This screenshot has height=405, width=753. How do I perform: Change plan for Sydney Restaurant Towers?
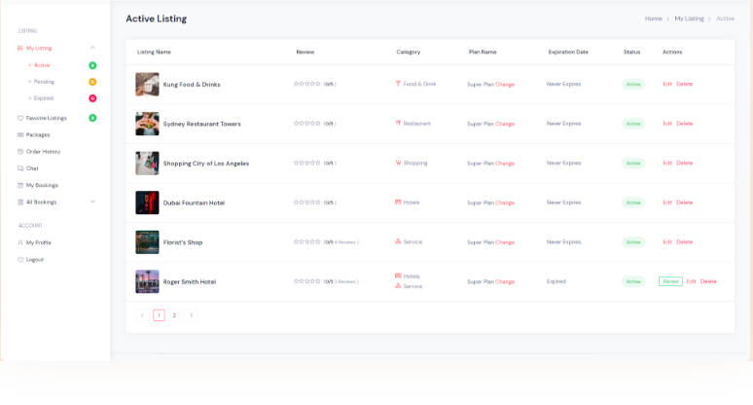point(505,124)
